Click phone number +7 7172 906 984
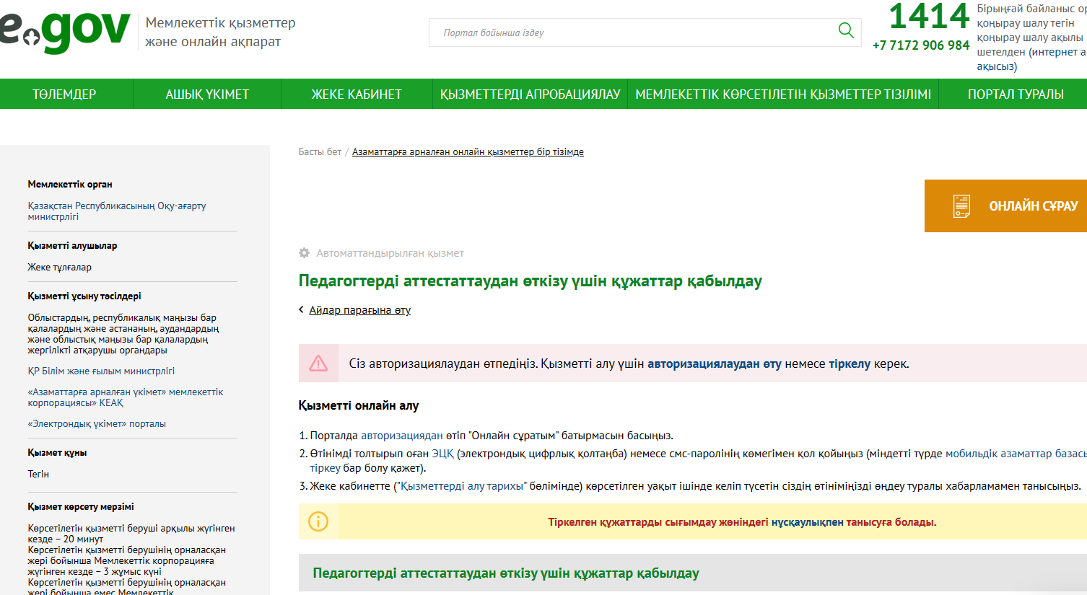This screenshot has width=1087, height=595. [x=921, y=45]
